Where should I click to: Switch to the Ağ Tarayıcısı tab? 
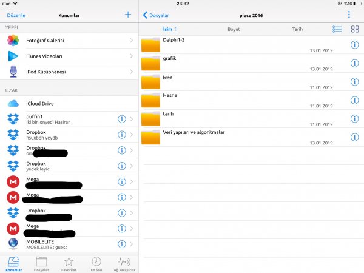click(124, 263)
